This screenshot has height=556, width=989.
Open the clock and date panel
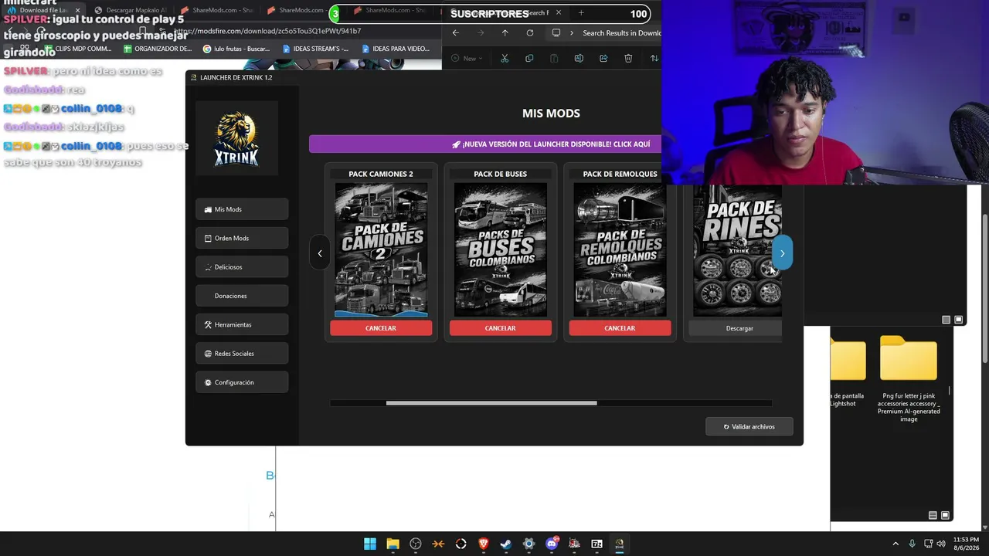966,544
